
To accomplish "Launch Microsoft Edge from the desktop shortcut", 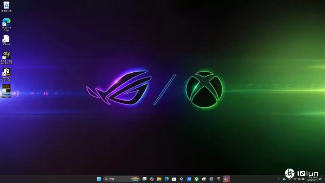I will coord(6,22).
